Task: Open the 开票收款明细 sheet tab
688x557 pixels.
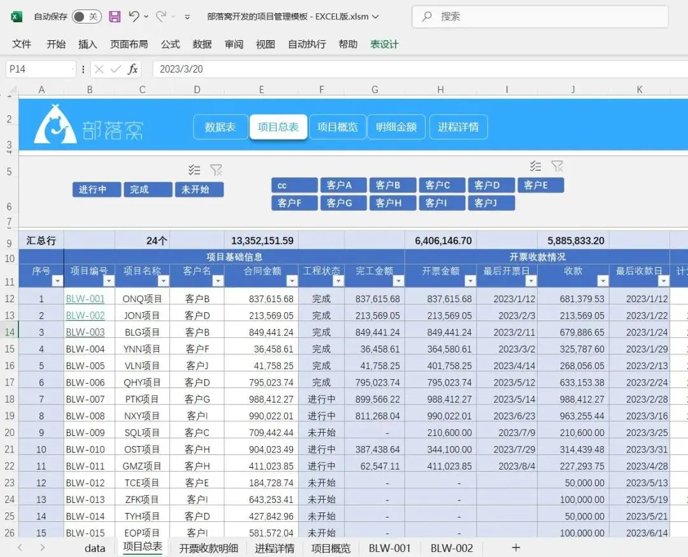Action: click(210, 547)
